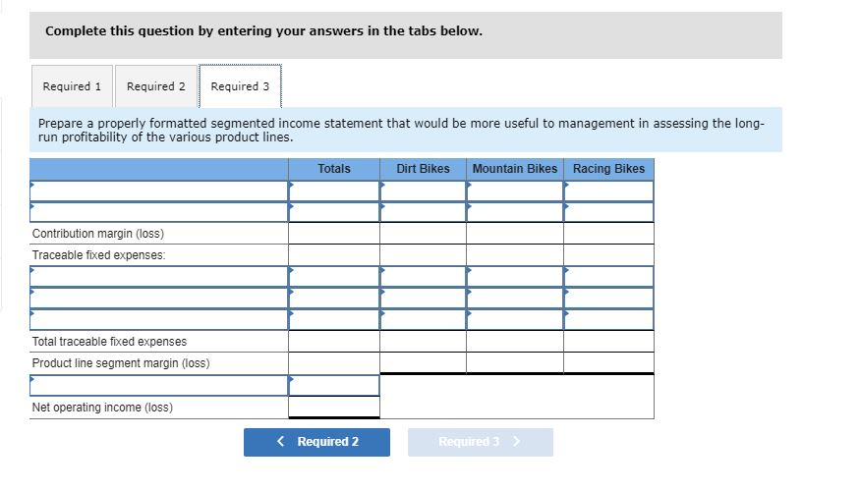Click first row Mountain Bikes input cell
This screenshot has width=860, height=491.
515,191
